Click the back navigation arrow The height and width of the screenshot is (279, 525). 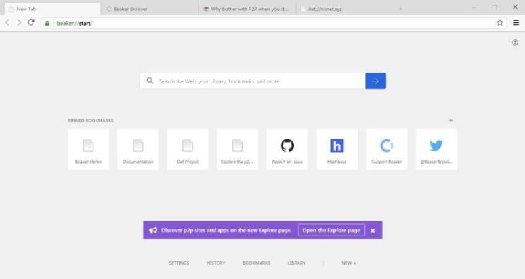point(7,22)
